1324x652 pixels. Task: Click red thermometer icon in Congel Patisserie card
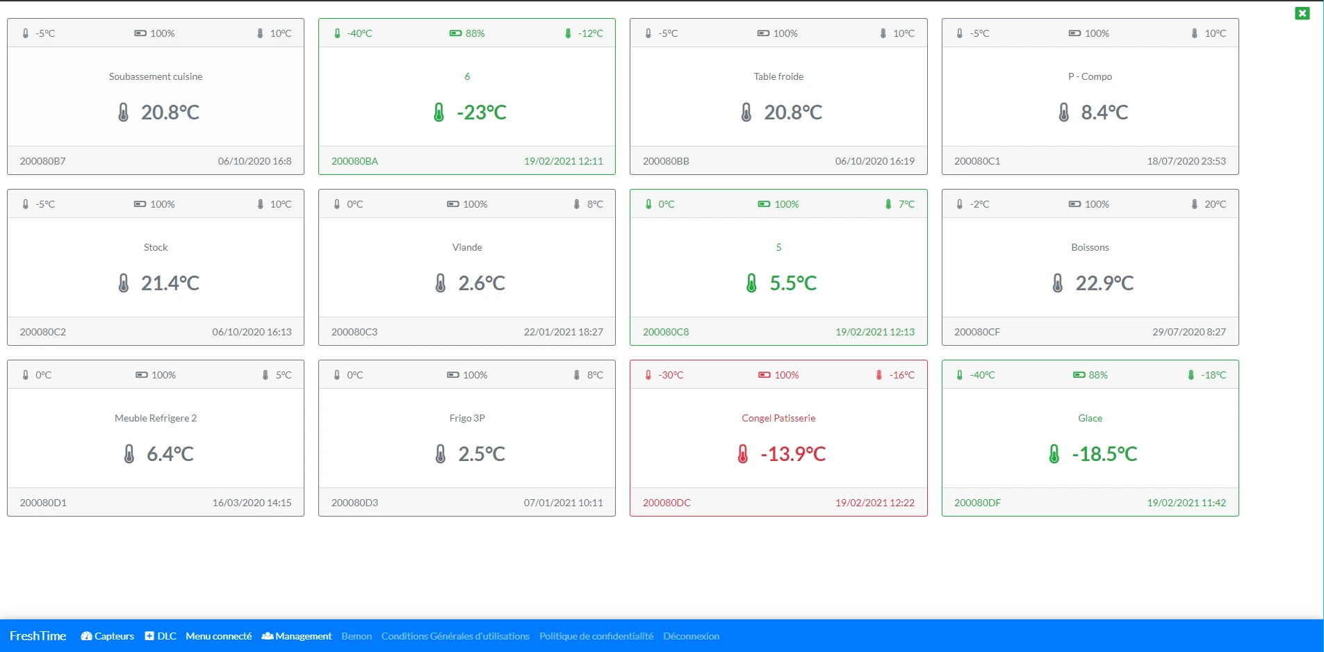(743, 453)
